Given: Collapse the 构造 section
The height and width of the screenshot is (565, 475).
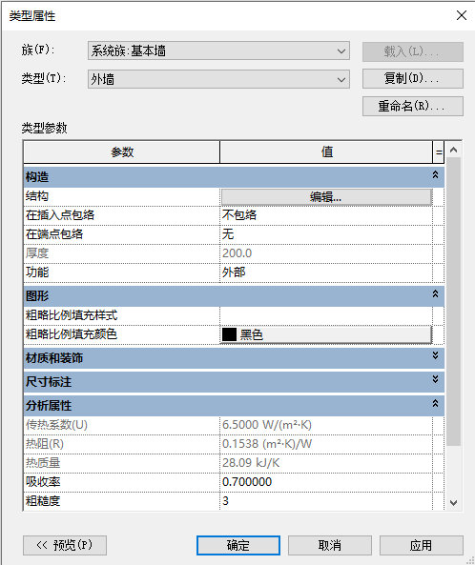Looking at the screenshot, I should [x=435, y=175].
